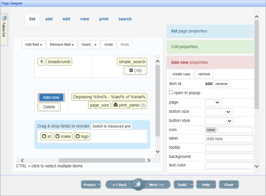Click the background color input field
Viewport: 266px width, 196px height.
point(229,157)
